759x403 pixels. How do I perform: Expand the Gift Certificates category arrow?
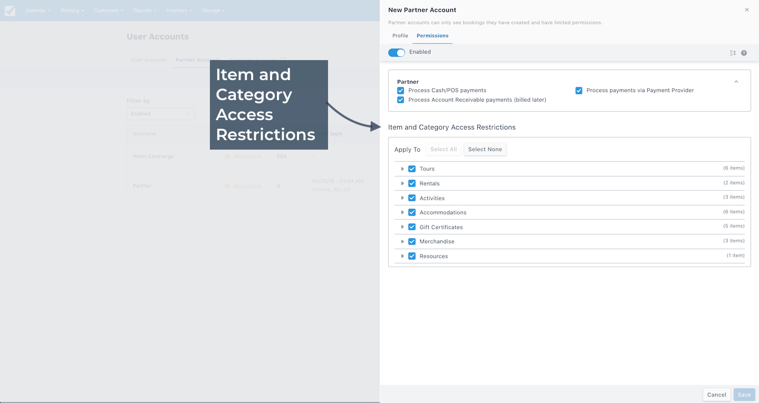[x=402, y=227]
